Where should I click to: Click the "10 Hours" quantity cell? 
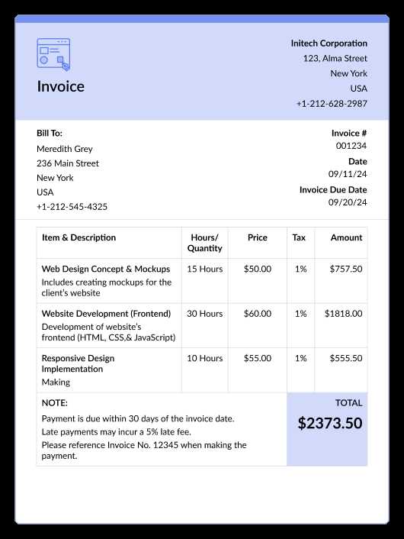pos(205,358)
